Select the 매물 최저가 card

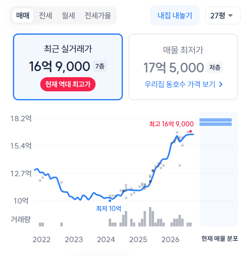[183, 67]
